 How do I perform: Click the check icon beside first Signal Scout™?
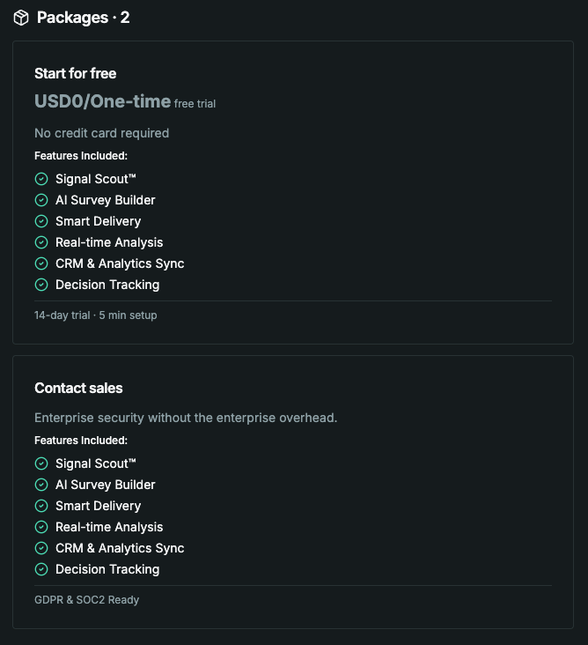[x=41, y=179]
